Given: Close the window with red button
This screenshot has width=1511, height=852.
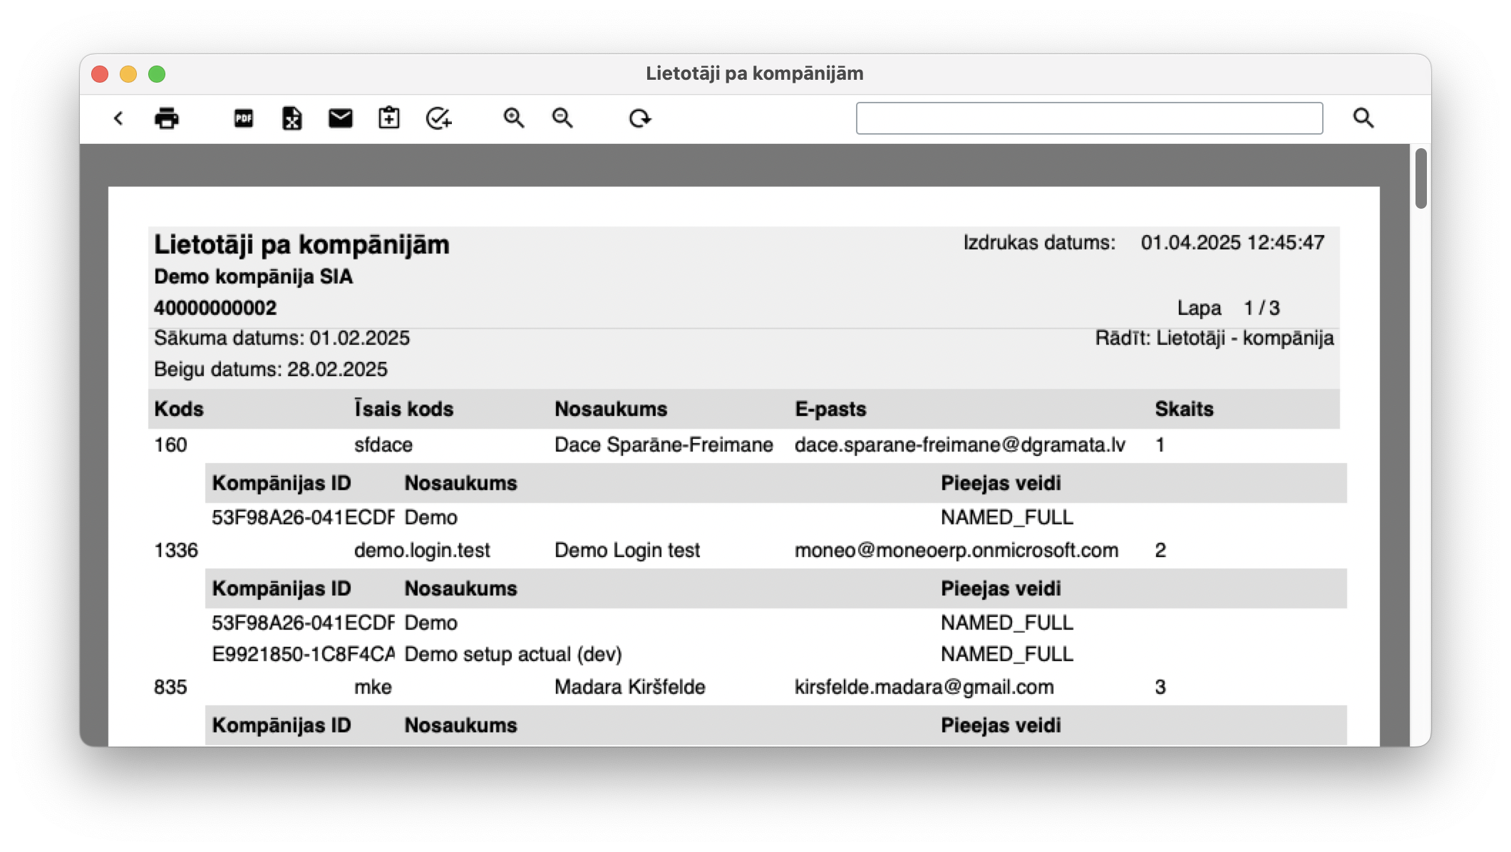Looking at the screenshot, I should point(100,74).
